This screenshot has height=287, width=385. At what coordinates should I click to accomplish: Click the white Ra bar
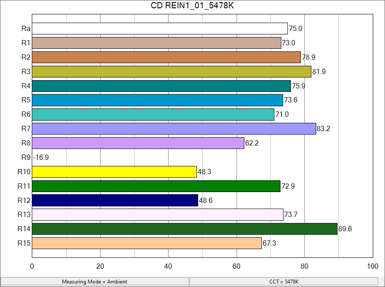(x=160, y=29)
